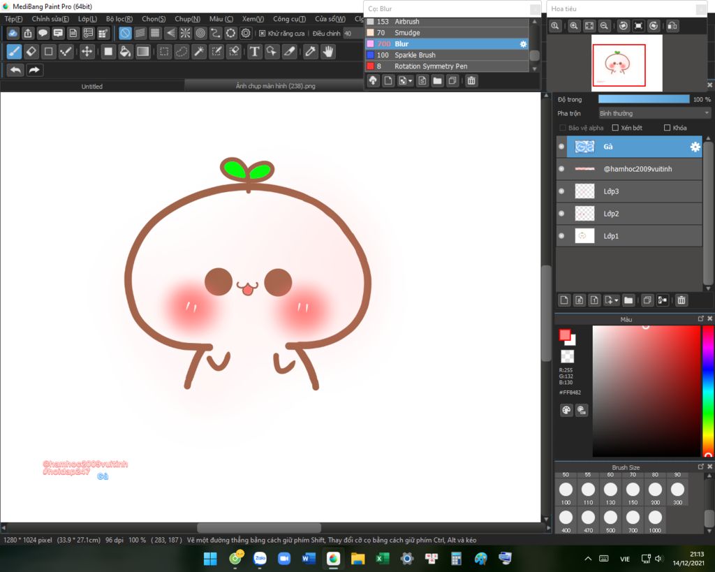Delete layer with the layer panel trash icon

click(x=681, y=300)
